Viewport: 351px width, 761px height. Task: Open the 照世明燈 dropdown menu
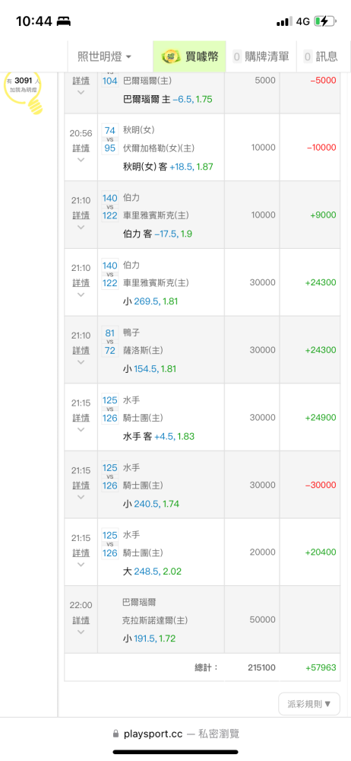coord(104,57)
